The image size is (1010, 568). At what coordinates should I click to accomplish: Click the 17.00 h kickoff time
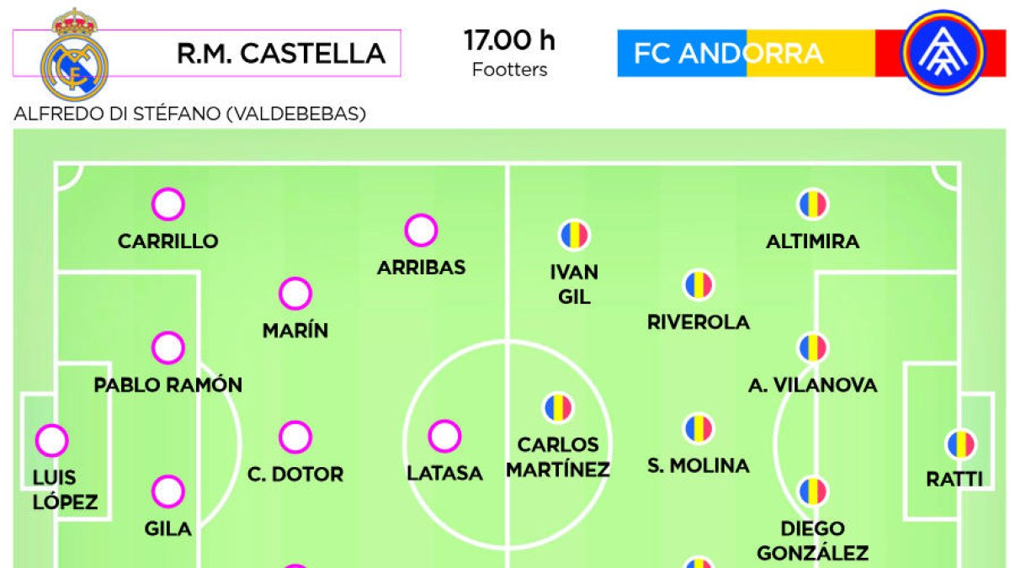coord(509,40)
